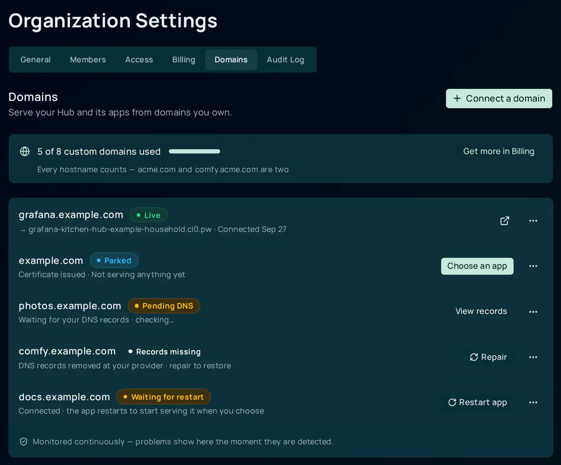Open the Access tab
This screenshot has width=561, height=465.
click(139, 60)
